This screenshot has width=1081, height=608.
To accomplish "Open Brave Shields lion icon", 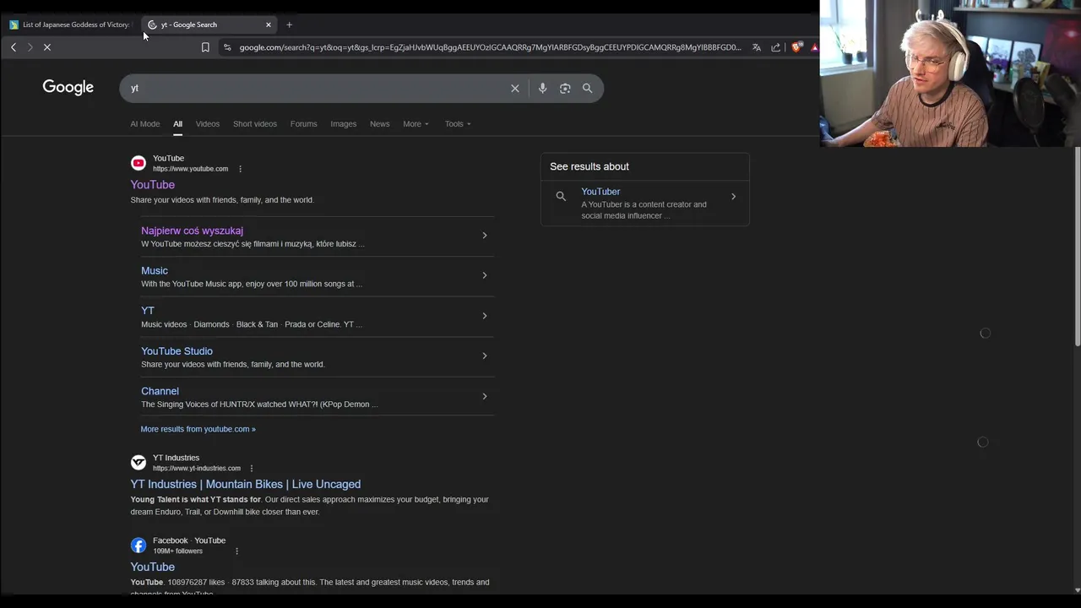I will click(796, 47).
